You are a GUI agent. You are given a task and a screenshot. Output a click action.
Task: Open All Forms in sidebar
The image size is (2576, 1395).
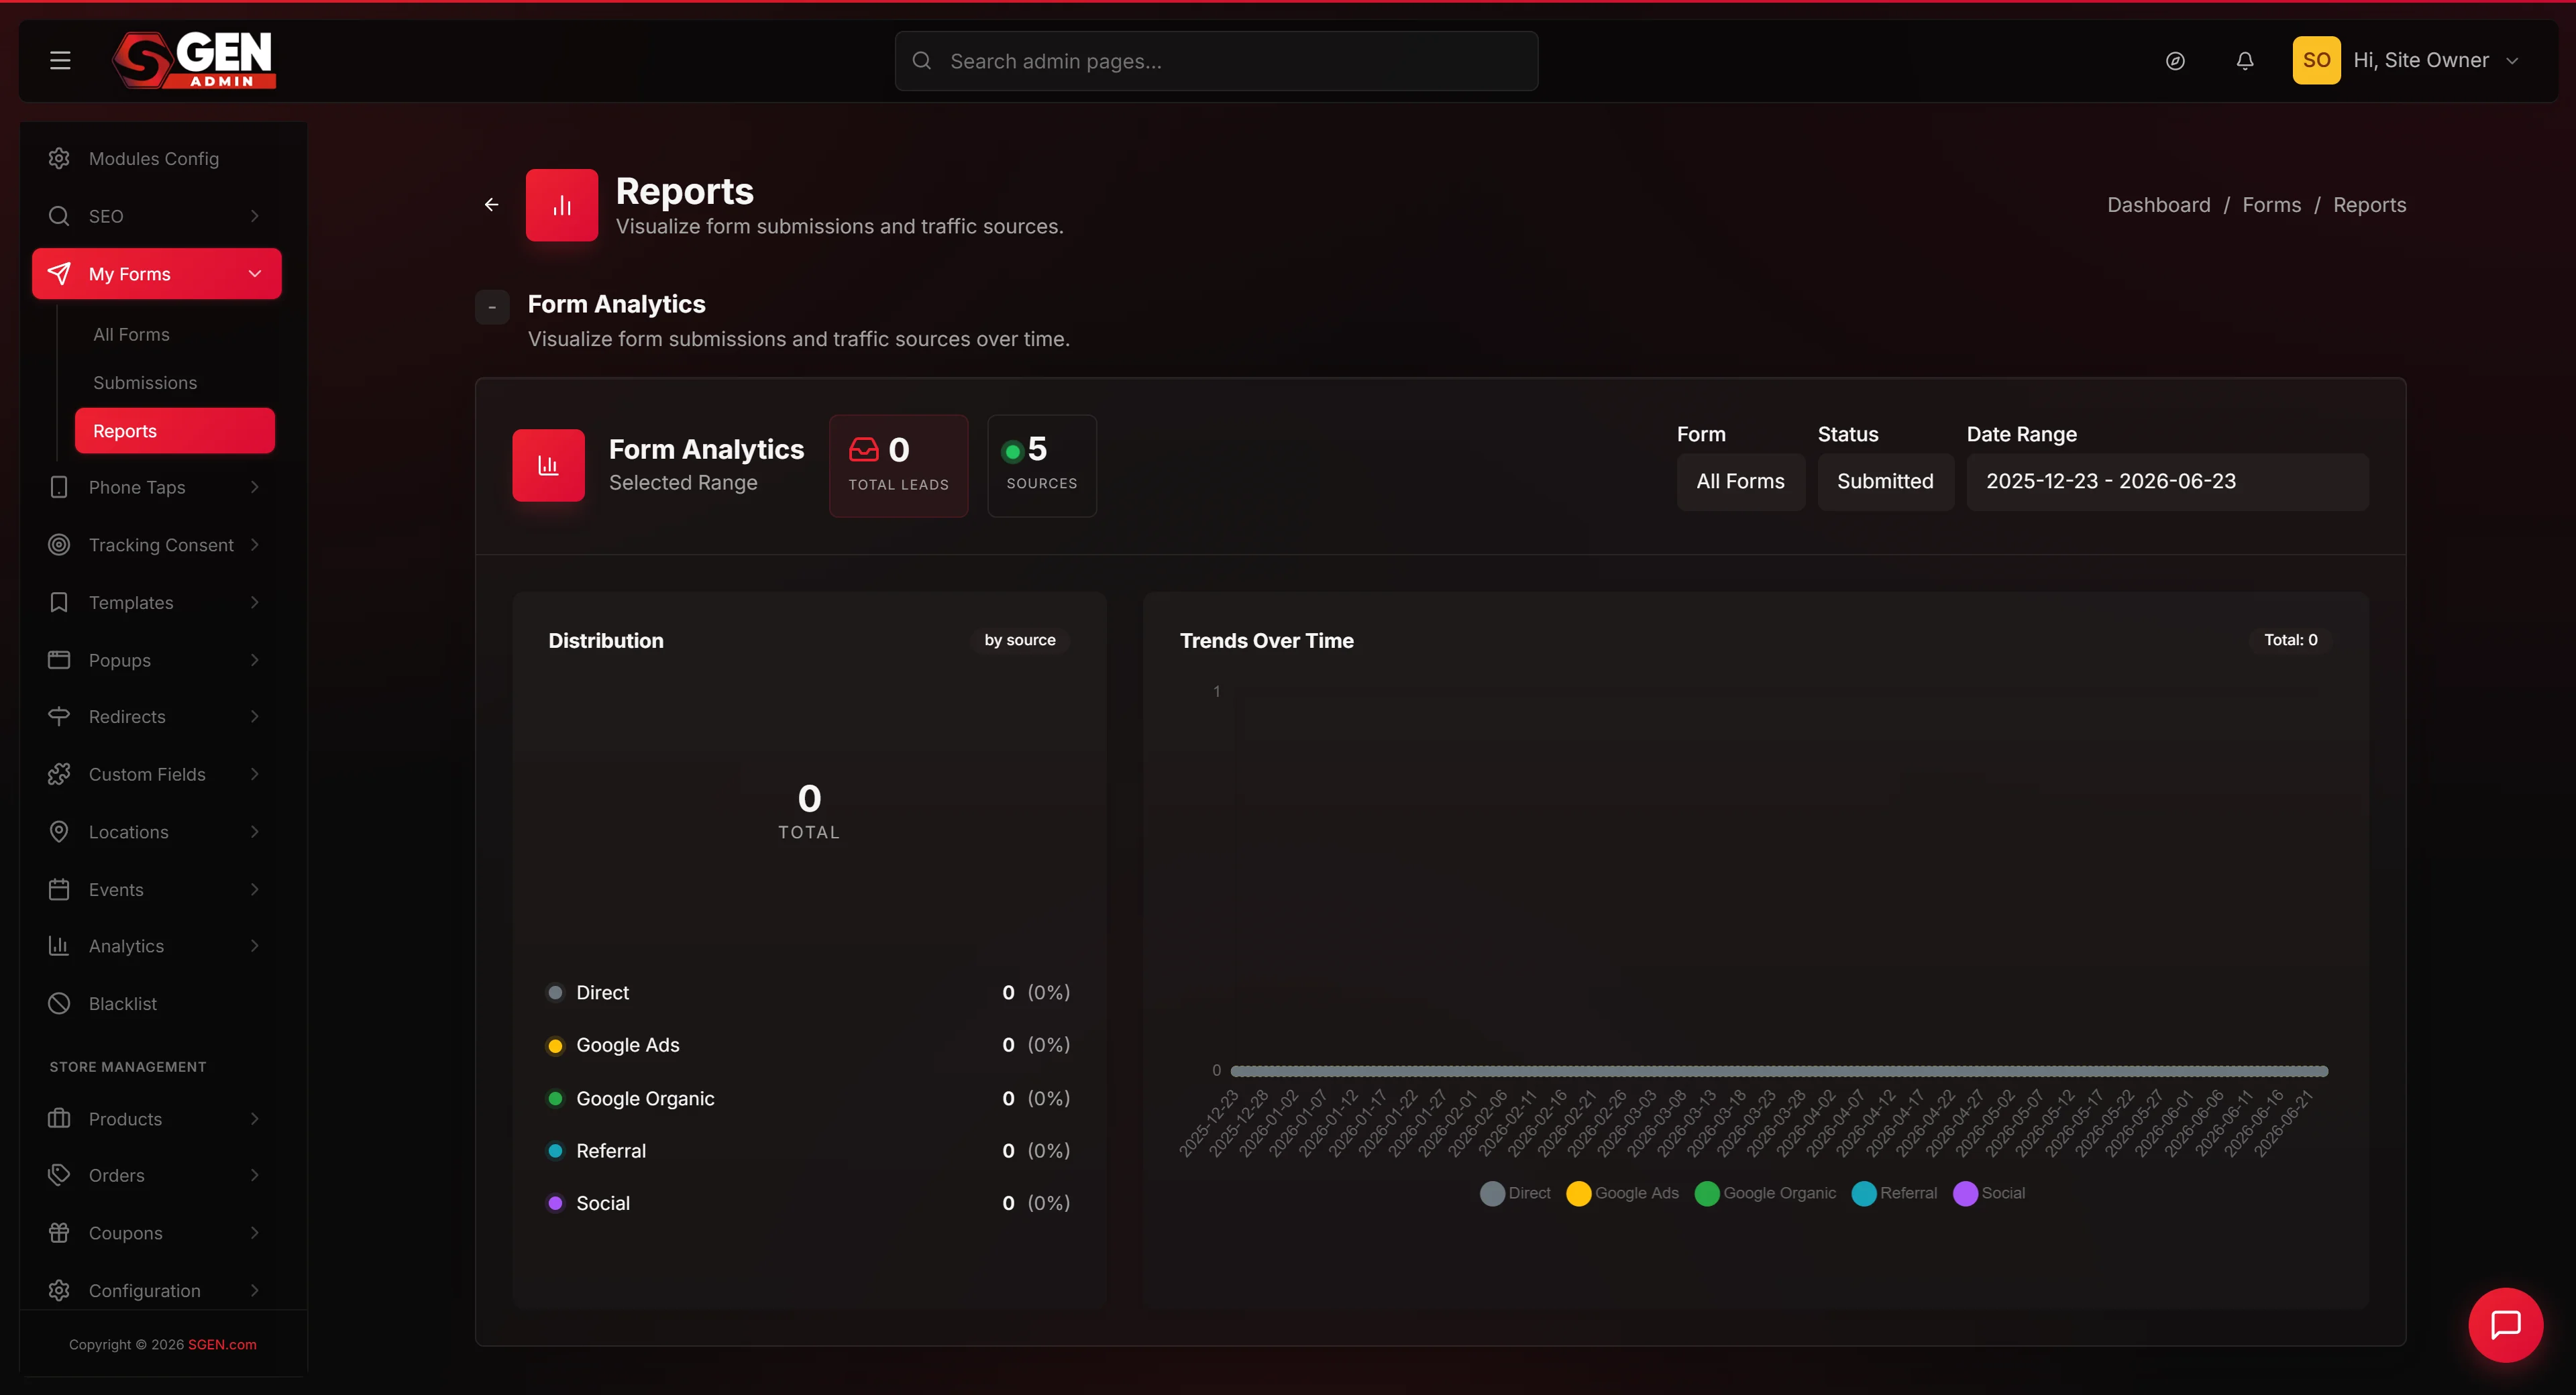[x=131, y=334]
